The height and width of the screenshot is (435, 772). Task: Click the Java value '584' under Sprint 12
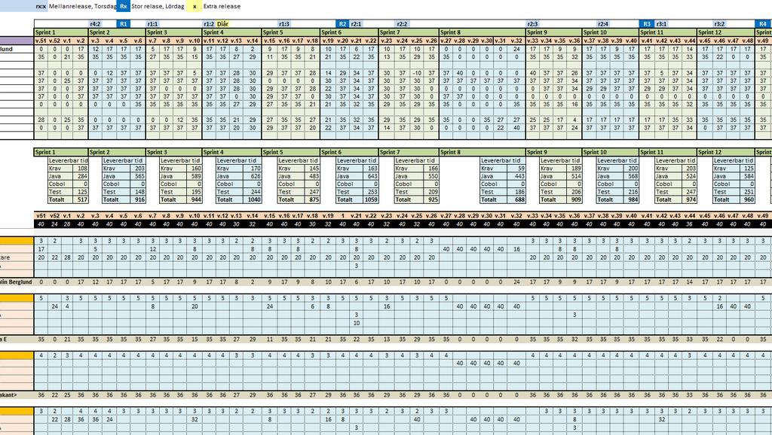point(749,176)
